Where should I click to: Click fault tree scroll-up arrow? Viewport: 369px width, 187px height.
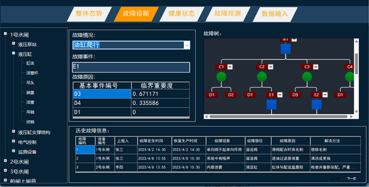356,41
